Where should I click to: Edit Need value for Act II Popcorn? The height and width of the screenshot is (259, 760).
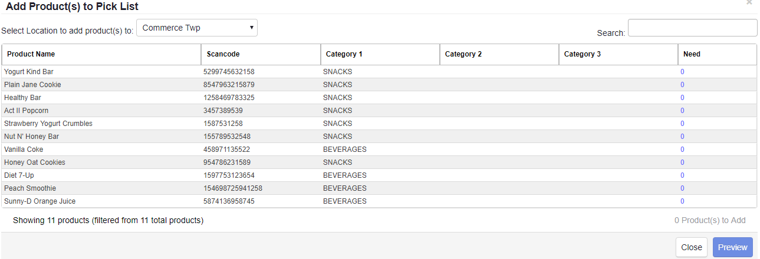coord(682,111)
